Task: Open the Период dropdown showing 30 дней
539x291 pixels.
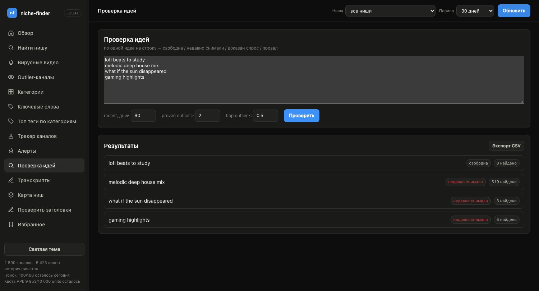Action: [x=475, y=11]
